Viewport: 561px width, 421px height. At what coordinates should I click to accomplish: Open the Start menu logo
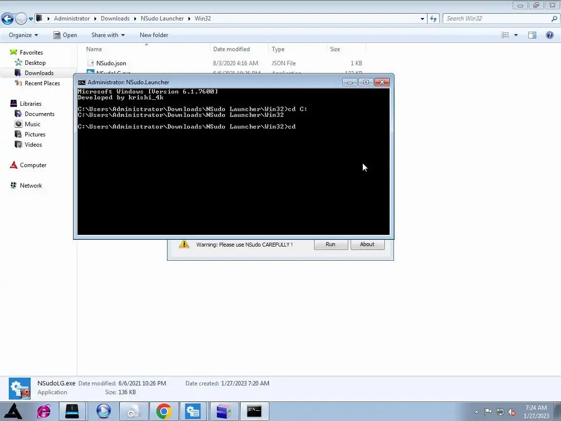click(14, 411)
